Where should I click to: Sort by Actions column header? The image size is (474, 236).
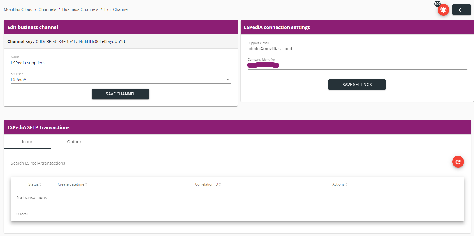pyautogui.click(x=340, y=184)
